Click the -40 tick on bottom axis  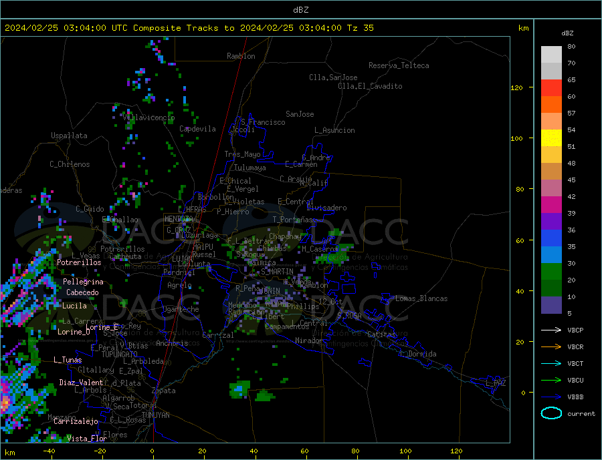(x=49, y=451)
